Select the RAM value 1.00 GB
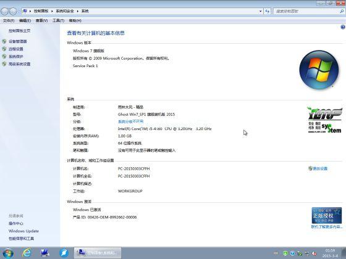Screen dimensions: 346x259 125,136
